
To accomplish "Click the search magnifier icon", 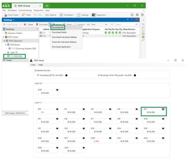I will pyautogui.click(x=137, y=24).
